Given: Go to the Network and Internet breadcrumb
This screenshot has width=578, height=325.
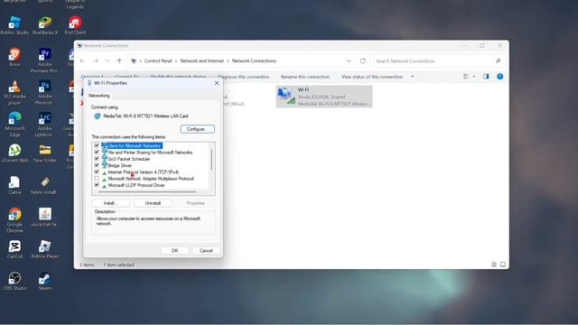Looking at the screenshot, I should point(202,60).
